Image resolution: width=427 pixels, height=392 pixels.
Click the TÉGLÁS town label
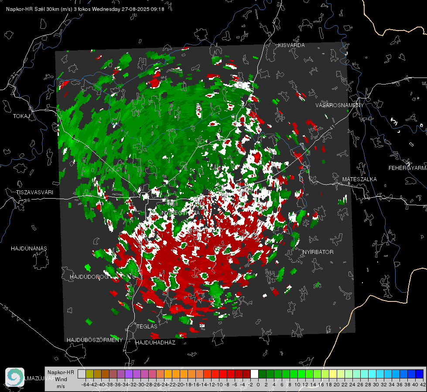(147, 326)
